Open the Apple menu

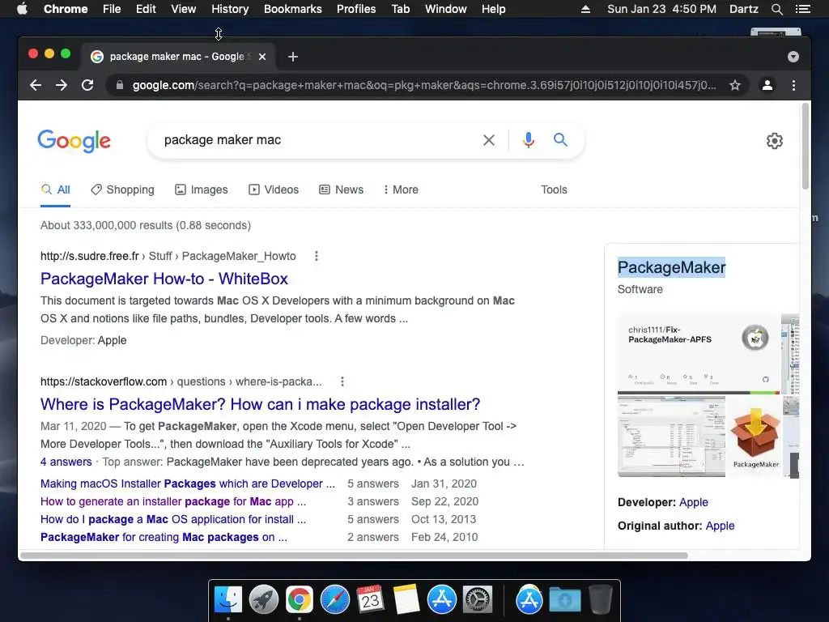point(22,9)
